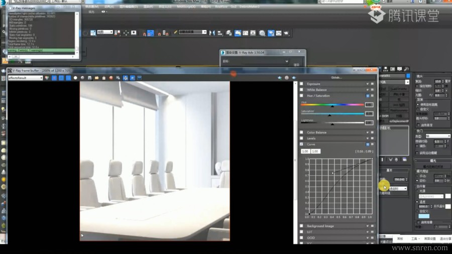Image resolution: width=452 pixels, height=254 pixels.
Task: Toggle the blue channel in frame buffer
Action: [x=68, y=78]
